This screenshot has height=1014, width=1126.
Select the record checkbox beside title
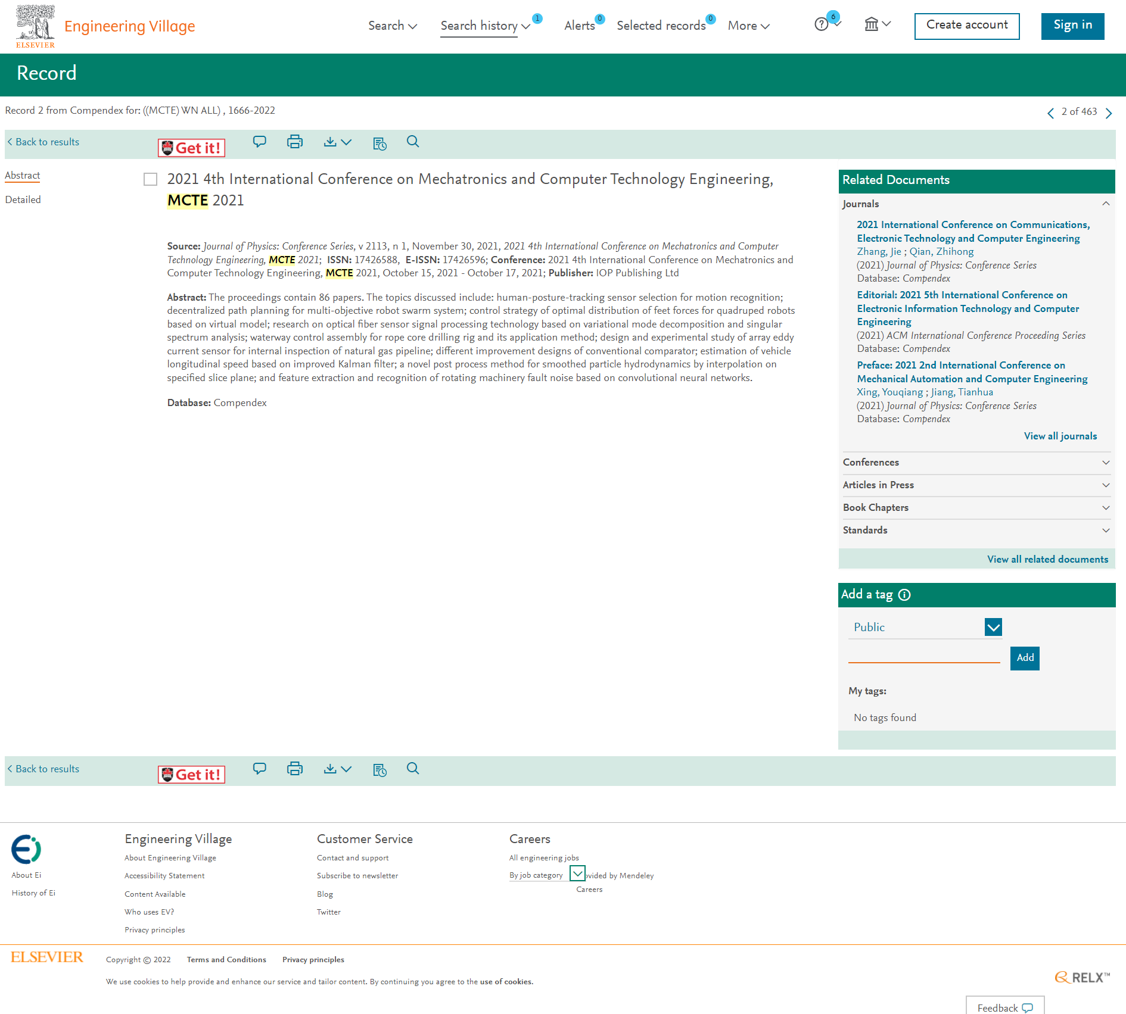pyautogui.click(x=150, y=179)
